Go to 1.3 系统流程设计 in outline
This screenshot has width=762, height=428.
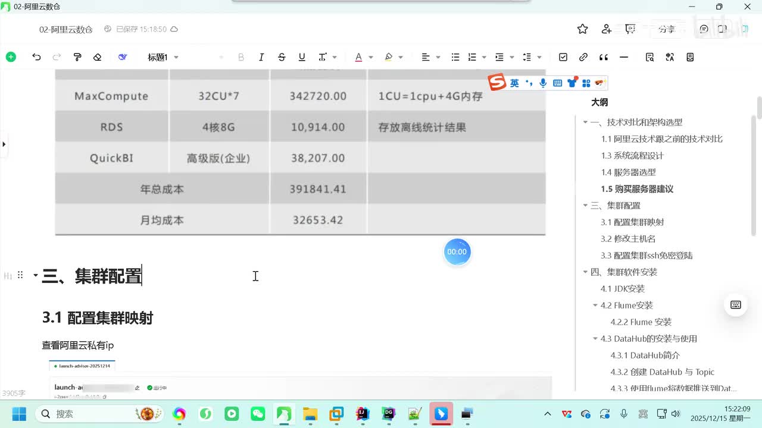[x=632, y=156]
